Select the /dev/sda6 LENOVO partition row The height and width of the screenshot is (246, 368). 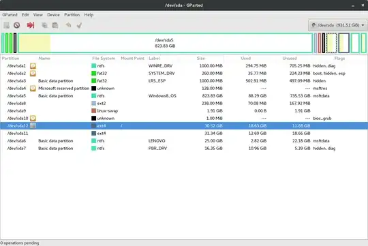184,141
